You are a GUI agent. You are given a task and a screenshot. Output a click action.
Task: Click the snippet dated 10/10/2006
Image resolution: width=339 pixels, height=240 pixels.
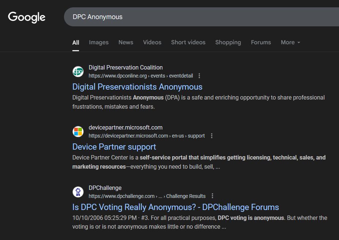(200, 222)
